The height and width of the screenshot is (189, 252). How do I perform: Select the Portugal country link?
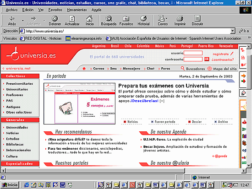pos(187,46)
